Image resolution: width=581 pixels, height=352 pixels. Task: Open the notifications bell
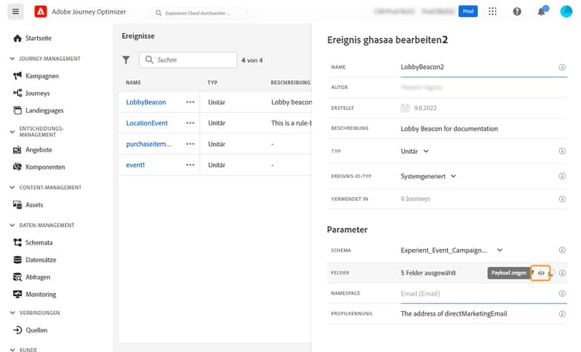(x=541, y=12)
